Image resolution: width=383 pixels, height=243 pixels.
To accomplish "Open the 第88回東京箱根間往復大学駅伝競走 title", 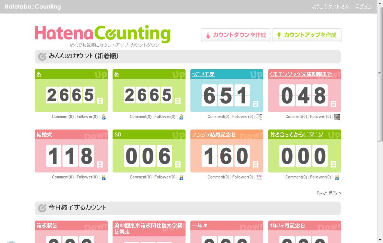I will pos(148,228).
